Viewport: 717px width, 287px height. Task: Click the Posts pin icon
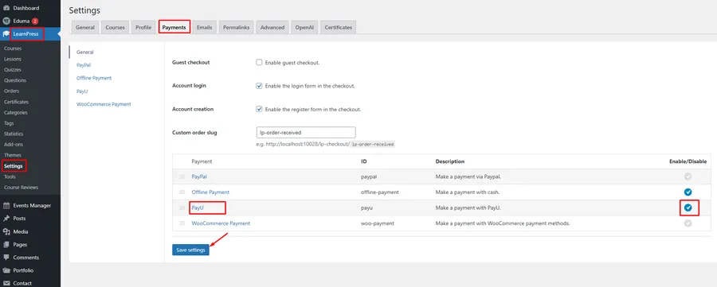tap(6, 219)
